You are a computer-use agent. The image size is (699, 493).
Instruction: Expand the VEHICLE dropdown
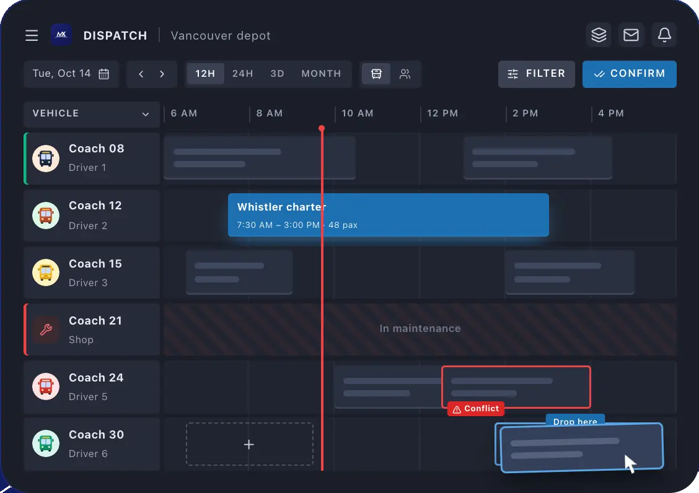(x=91, y=114)
